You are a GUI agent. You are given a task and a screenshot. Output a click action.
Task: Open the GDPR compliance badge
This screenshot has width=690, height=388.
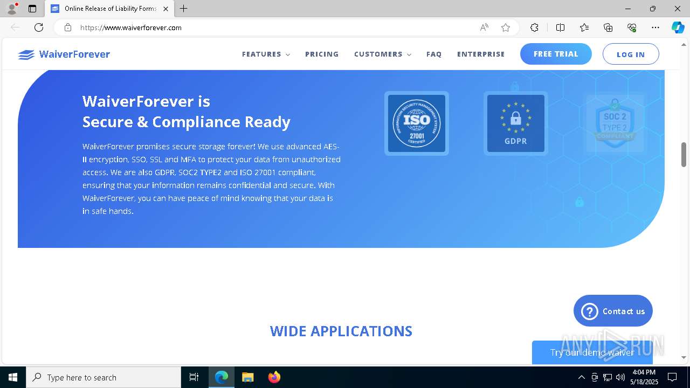point(516,123)
